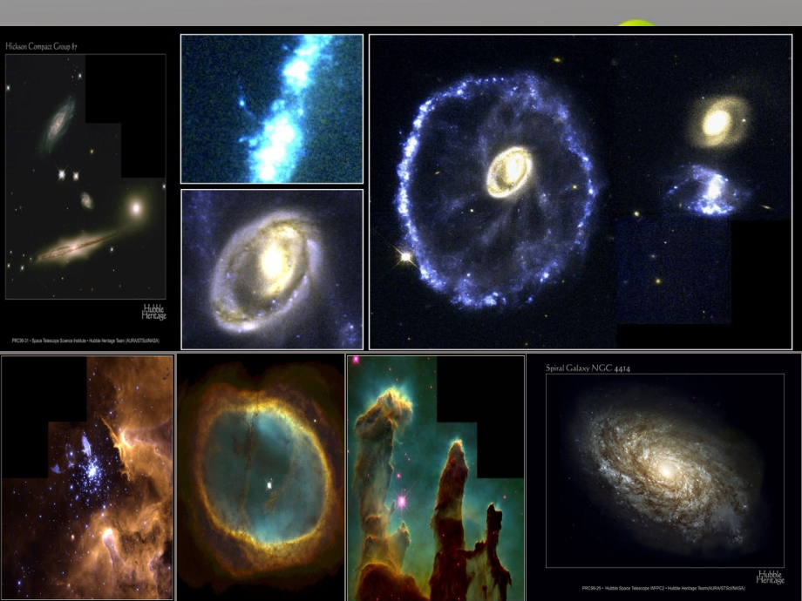The width and height of the screenshot is (802, 601).
Task: Open the blue star-forming knot close-up image
Action: (x=272, y=109)
